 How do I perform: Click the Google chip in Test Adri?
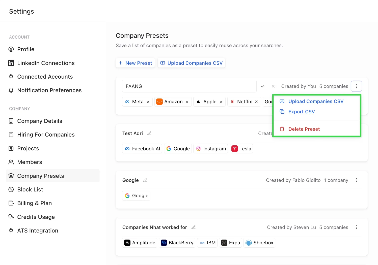click(x=178, y=149)
